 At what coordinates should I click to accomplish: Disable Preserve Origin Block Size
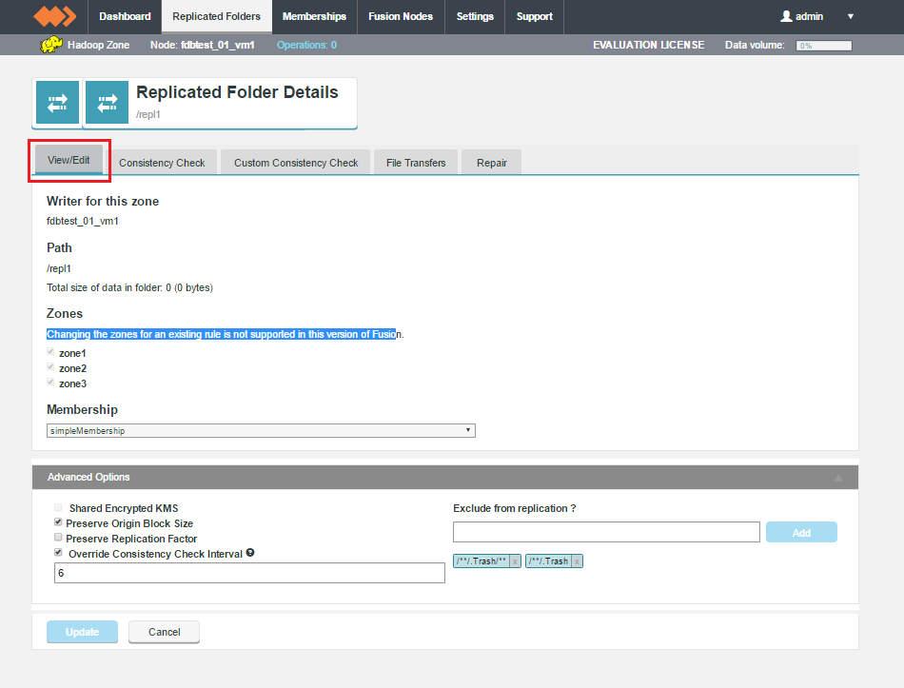(58, 521)
